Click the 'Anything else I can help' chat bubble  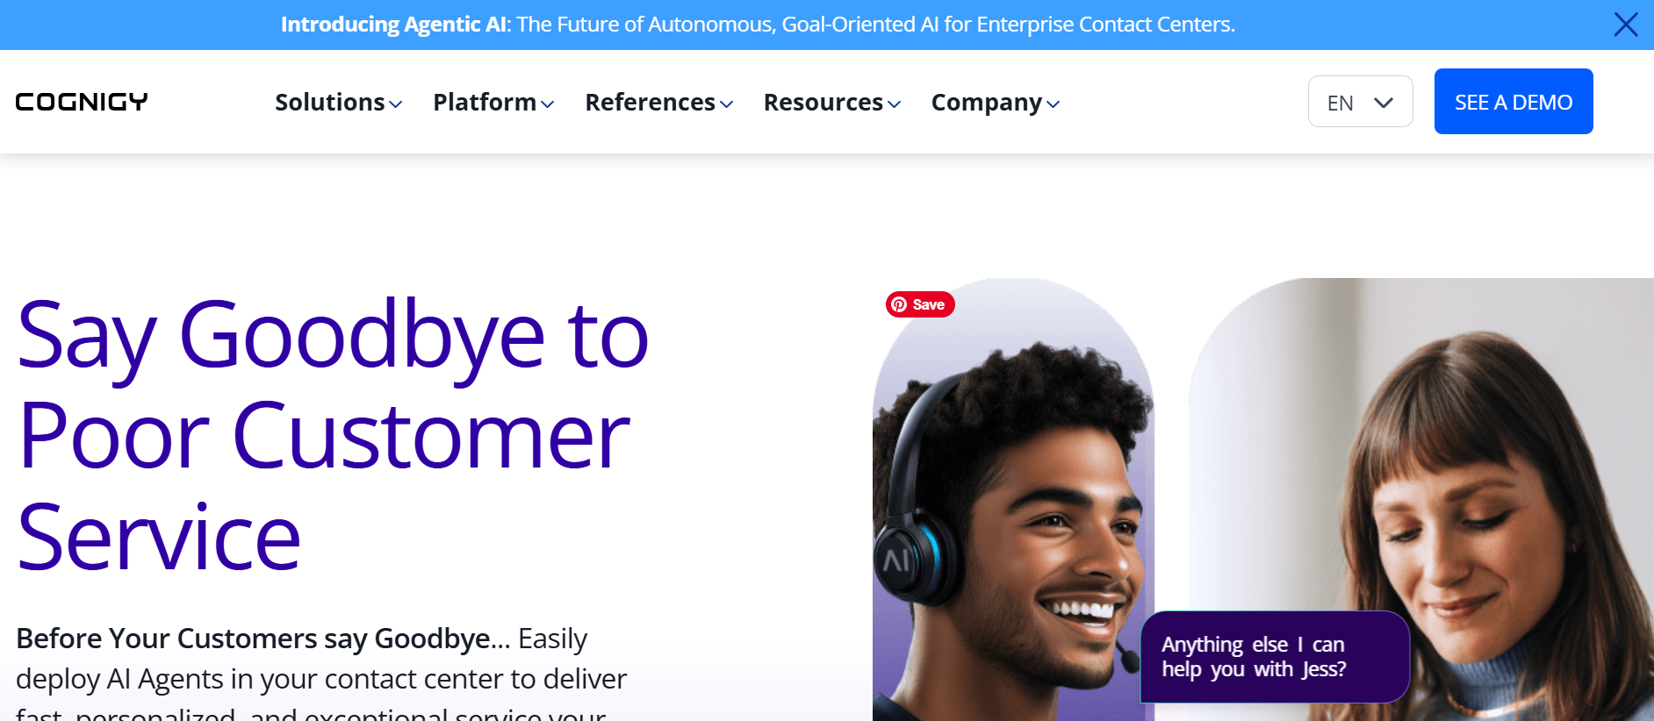[x=1275, y=657]
